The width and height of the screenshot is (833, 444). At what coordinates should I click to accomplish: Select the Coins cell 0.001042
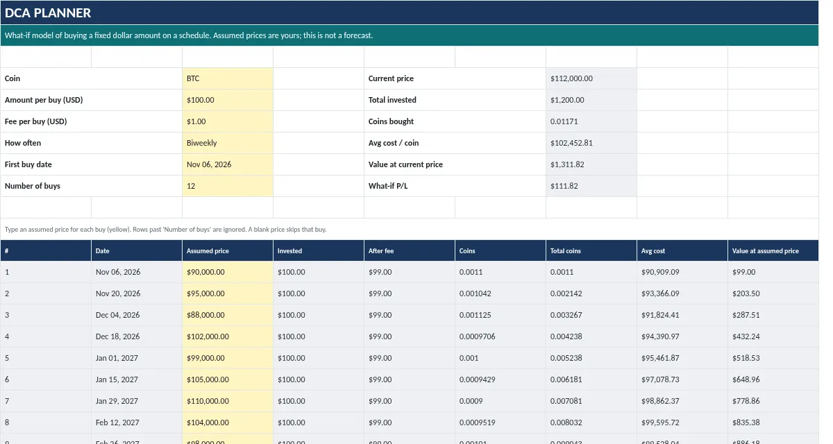pos(500,293)
